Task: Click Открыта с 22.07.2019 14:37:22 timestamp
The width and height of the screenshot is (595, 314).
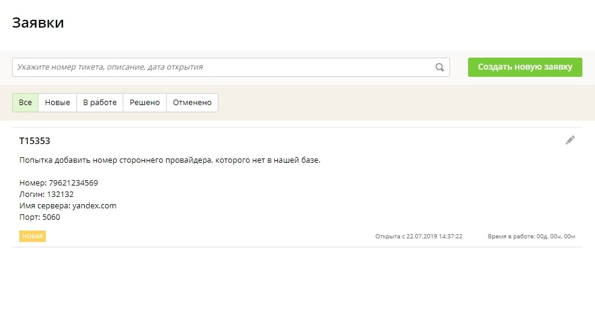Action: tap(419, 237)
